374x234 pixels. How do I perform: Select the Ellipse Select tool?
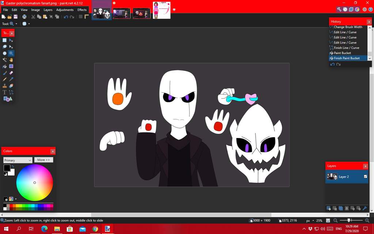[4, 53]
